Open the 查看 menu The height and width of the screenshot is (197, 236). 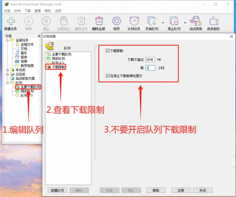pos(37,11)
